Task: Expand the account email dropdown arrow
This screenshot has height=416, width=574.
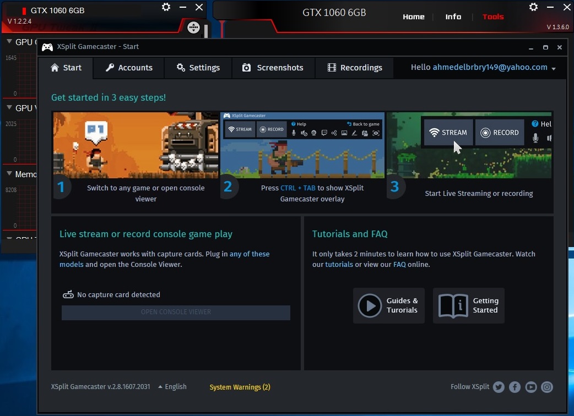Action: pos(553,69)
